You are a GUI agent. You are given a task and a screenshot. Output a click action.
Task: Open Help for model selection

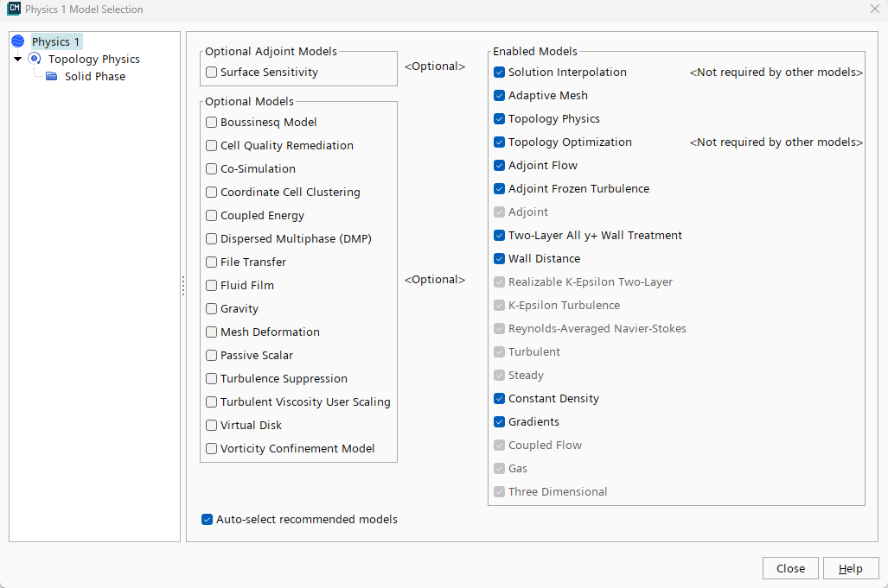coord(851,568)
